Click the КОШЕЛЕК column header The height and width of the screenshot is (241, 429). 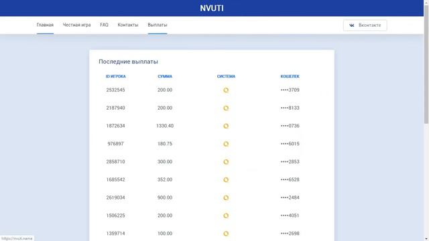pos(290,76)
